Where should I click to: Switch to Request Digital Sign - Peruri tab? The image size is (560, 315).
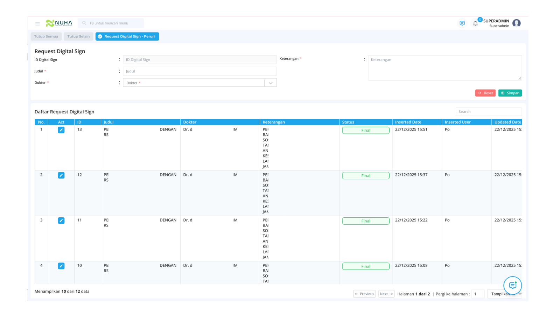click(x=127, y=36)
